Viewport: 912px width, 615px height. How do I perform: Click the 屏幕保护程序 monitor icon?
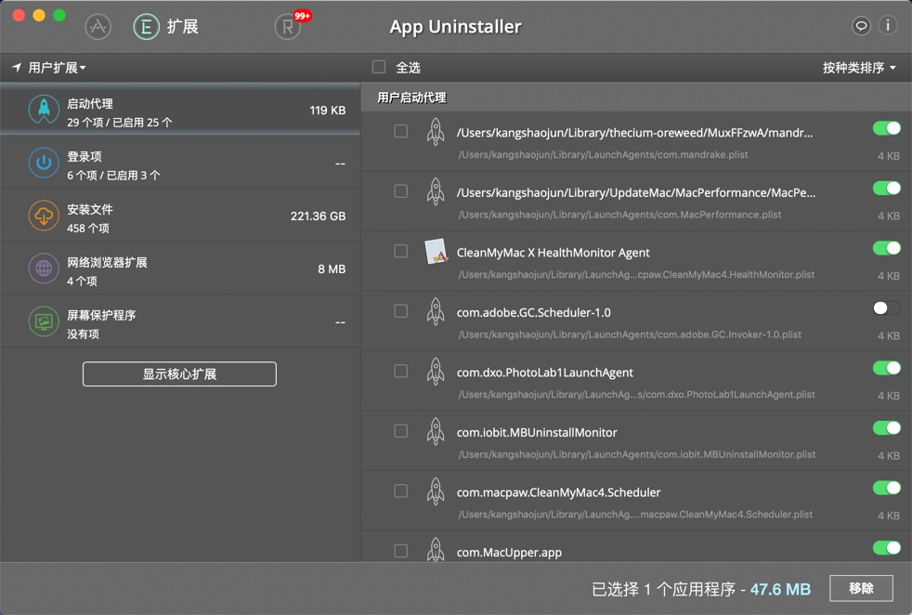click(44, 322)
